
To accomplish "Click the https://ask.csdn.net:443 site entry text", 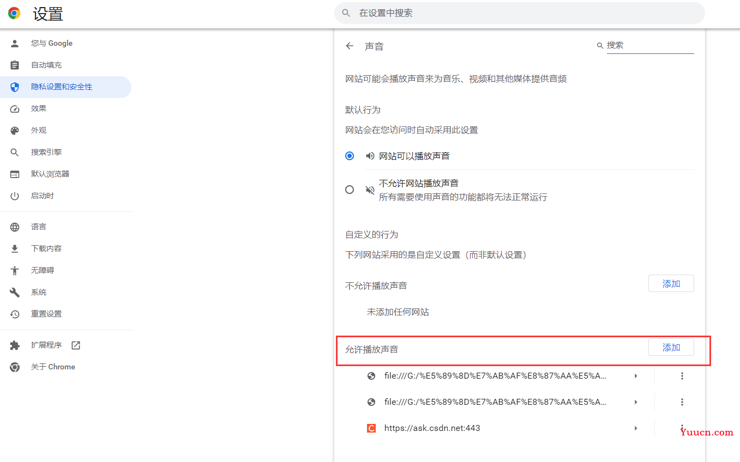I will pos(432,428).
